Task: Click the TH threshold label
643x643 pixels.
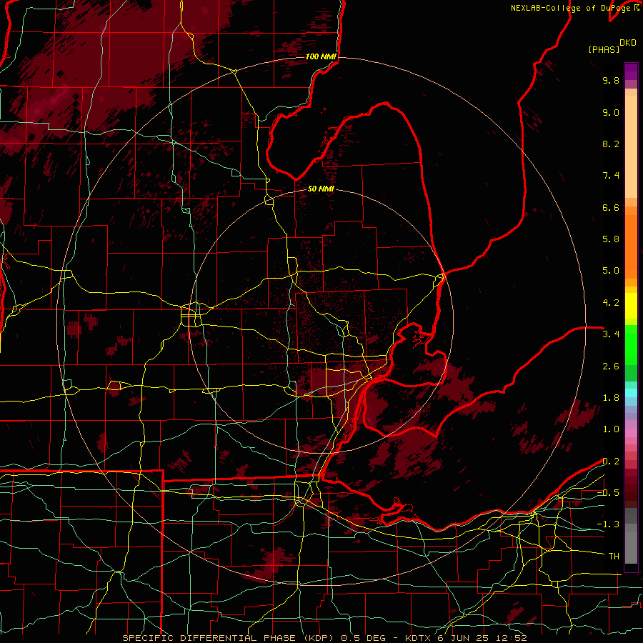Action: pos(614,557)
